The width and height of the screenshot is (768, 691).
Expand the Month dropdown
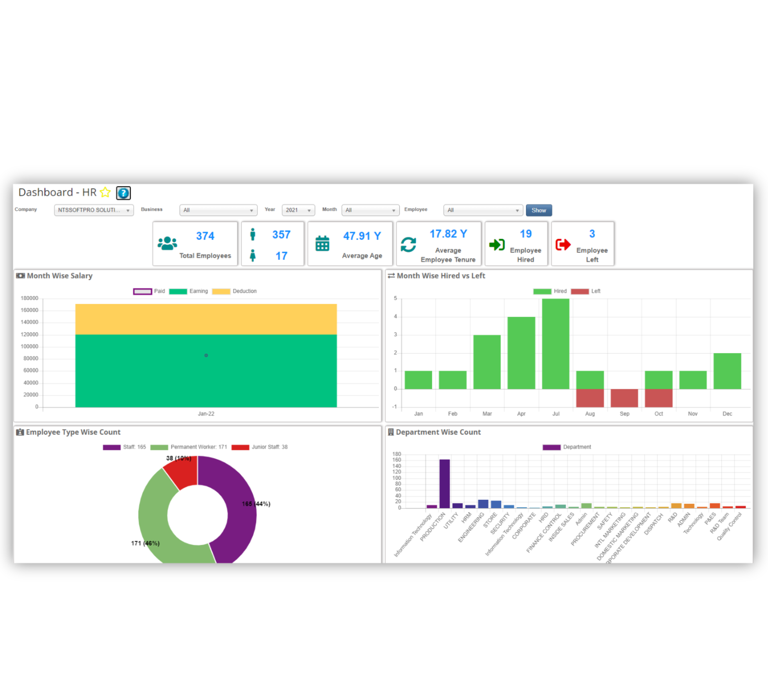tap(370, 210)
